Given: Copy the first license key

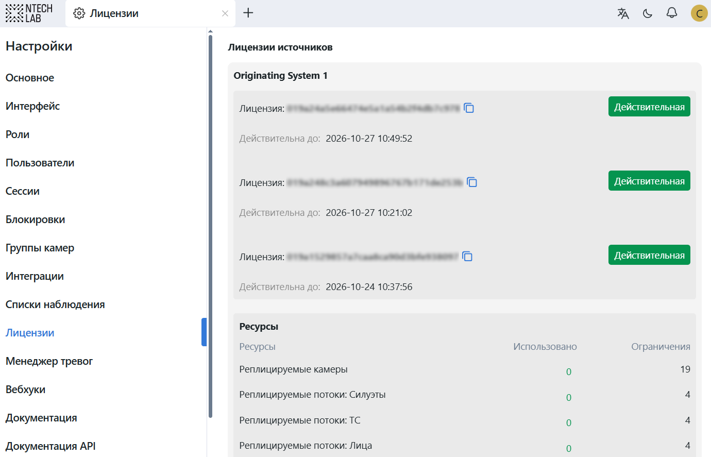Looking at the screenshot, I should coord(469,108).
